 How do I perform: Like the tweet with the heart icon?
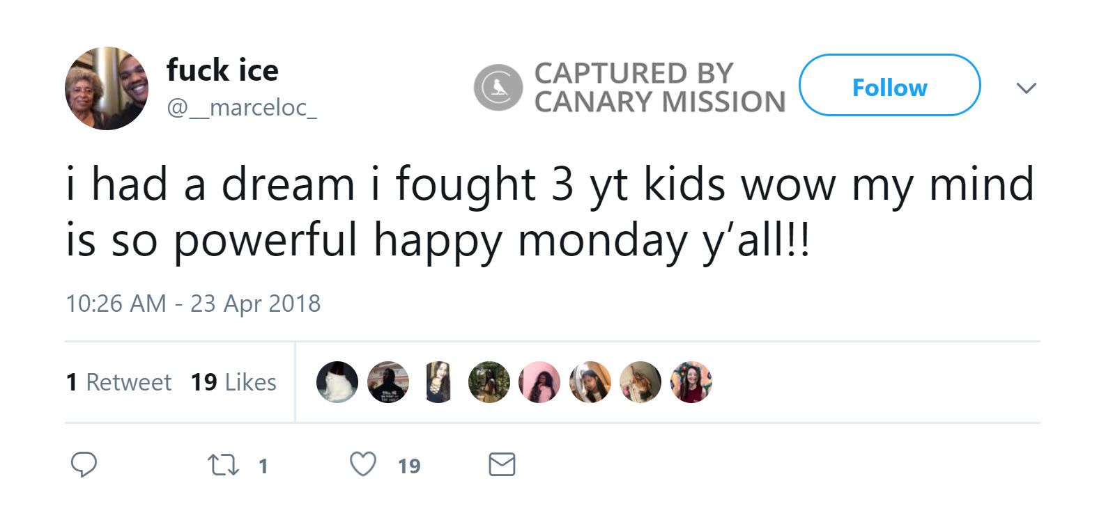tap(362, 464)
